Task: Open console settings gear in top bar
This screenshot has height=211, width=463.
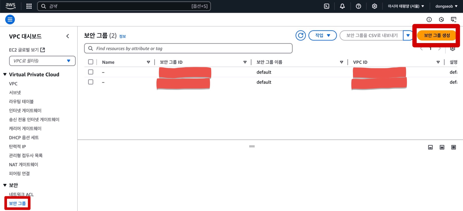Action: click(x=375, y=6)
